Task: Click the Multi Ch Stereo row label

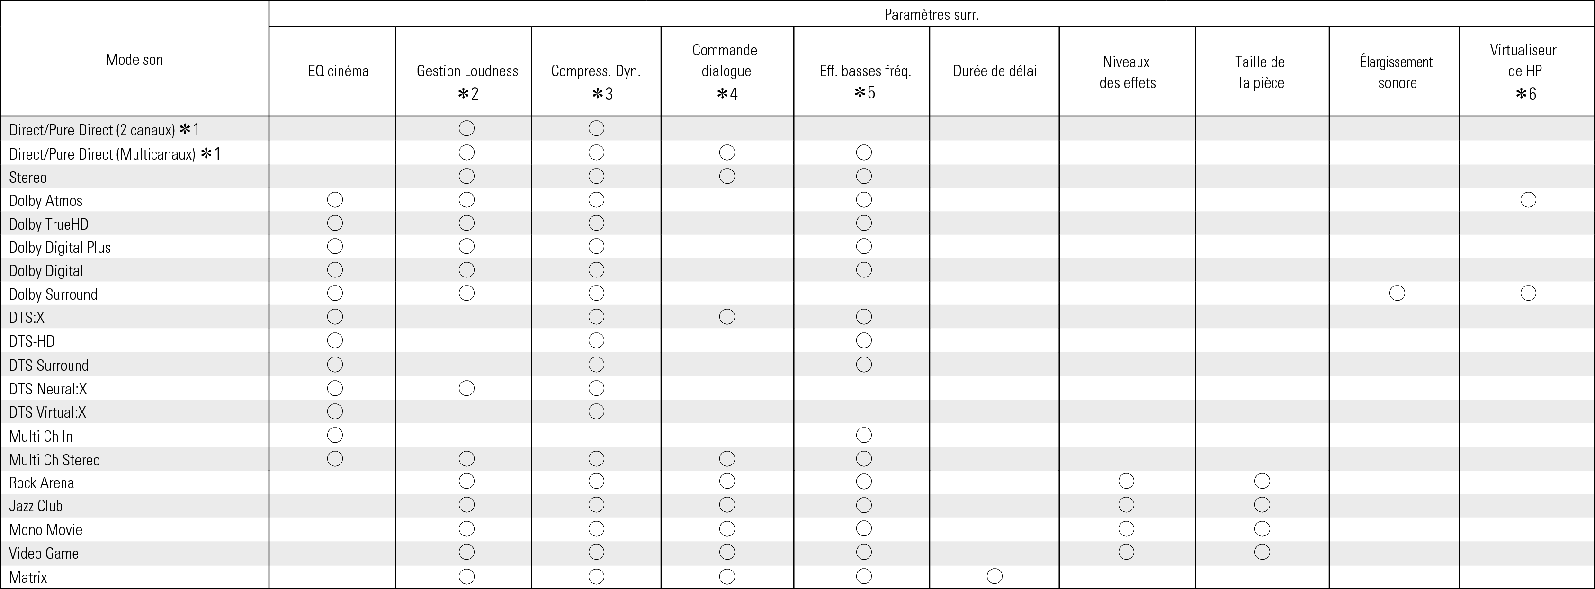Action: (x=54, y=460)
